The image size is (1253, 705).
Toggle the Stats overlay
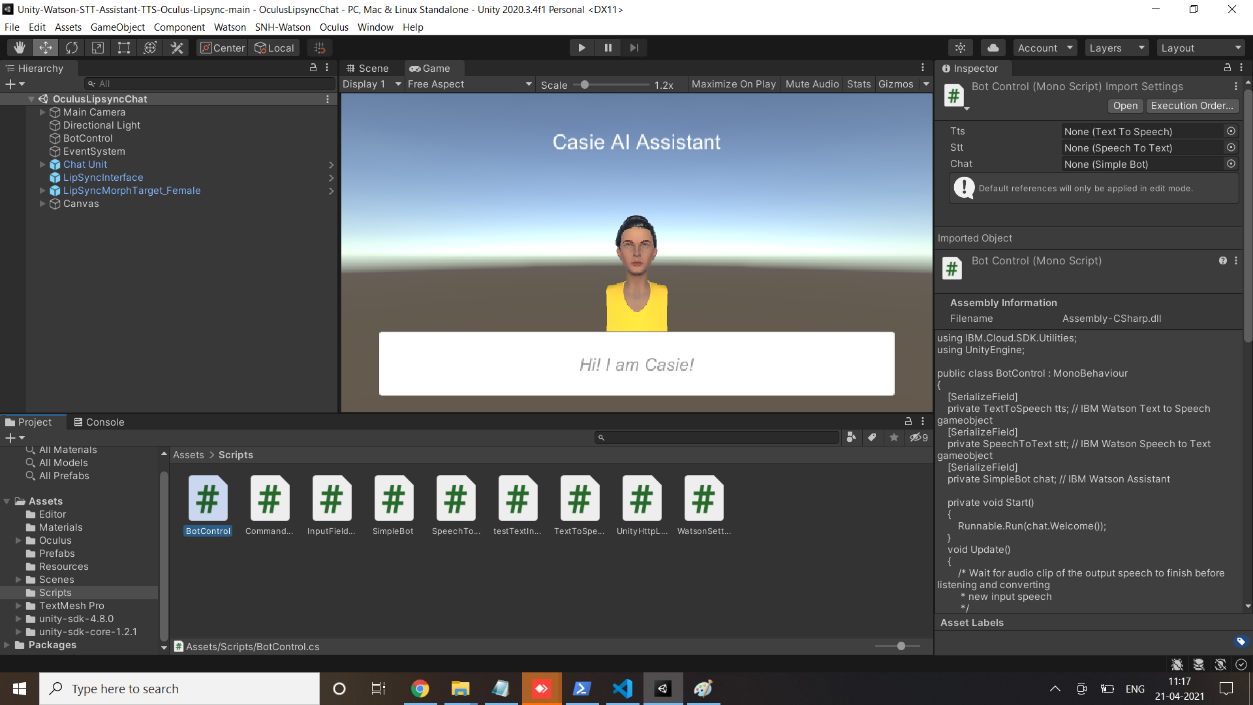pos(858,84)
